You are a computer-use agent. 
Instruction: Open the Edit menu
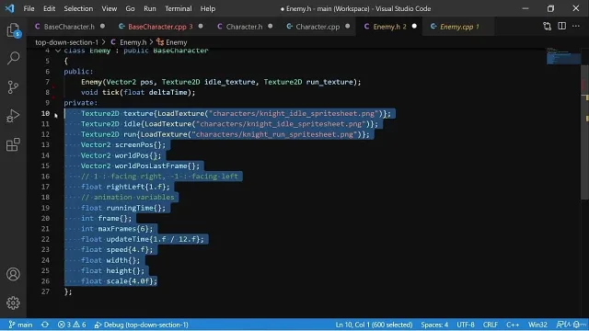point(49,8)
